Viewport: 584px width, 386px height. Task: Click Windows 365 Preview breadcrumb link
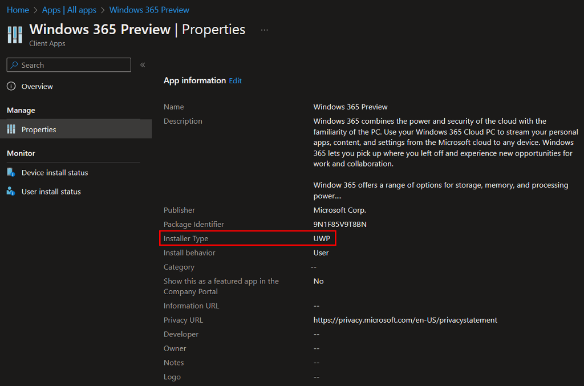(149, 10)
